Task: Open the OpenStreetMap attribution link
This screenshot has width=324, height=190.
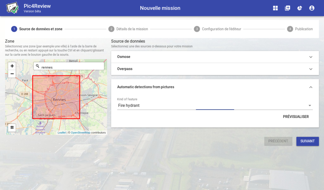Action: (80, 133)
